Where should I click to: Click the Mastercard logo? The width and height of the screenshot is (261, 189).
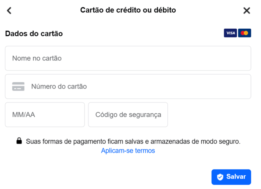[245, 33]
